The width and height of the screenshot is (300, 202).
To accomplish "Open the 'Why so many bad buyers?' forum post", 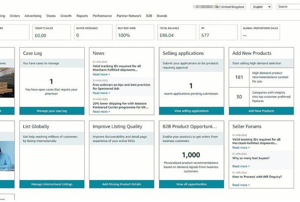I will tap(252, 157).
